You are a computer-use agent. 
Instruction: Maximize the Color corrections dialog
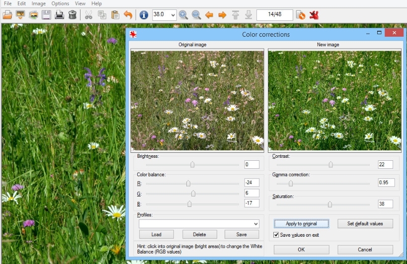[x=379, y=33]
